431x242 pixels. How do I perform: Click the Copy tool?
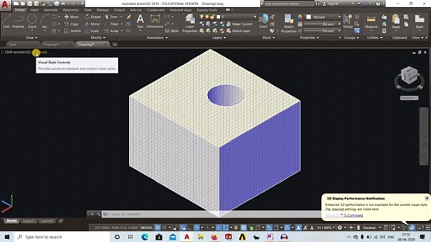(71, 24)
